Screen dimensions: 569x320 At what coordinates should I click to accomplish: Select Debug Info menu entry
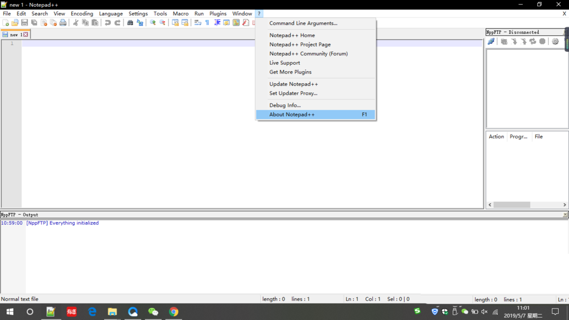(x=315, y=105)
